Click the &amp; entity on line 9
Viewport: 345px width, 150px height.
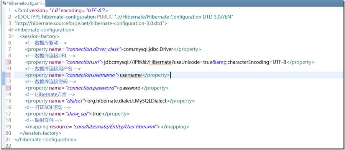pyautogui.click(x=220, y=62)
